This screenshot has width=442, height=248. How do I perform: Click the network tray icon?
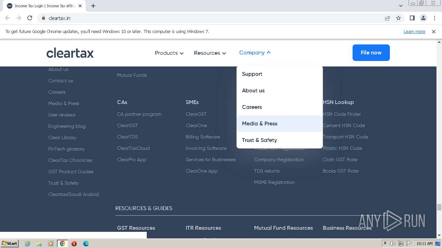pyautogui.click(x=402, y=244)
